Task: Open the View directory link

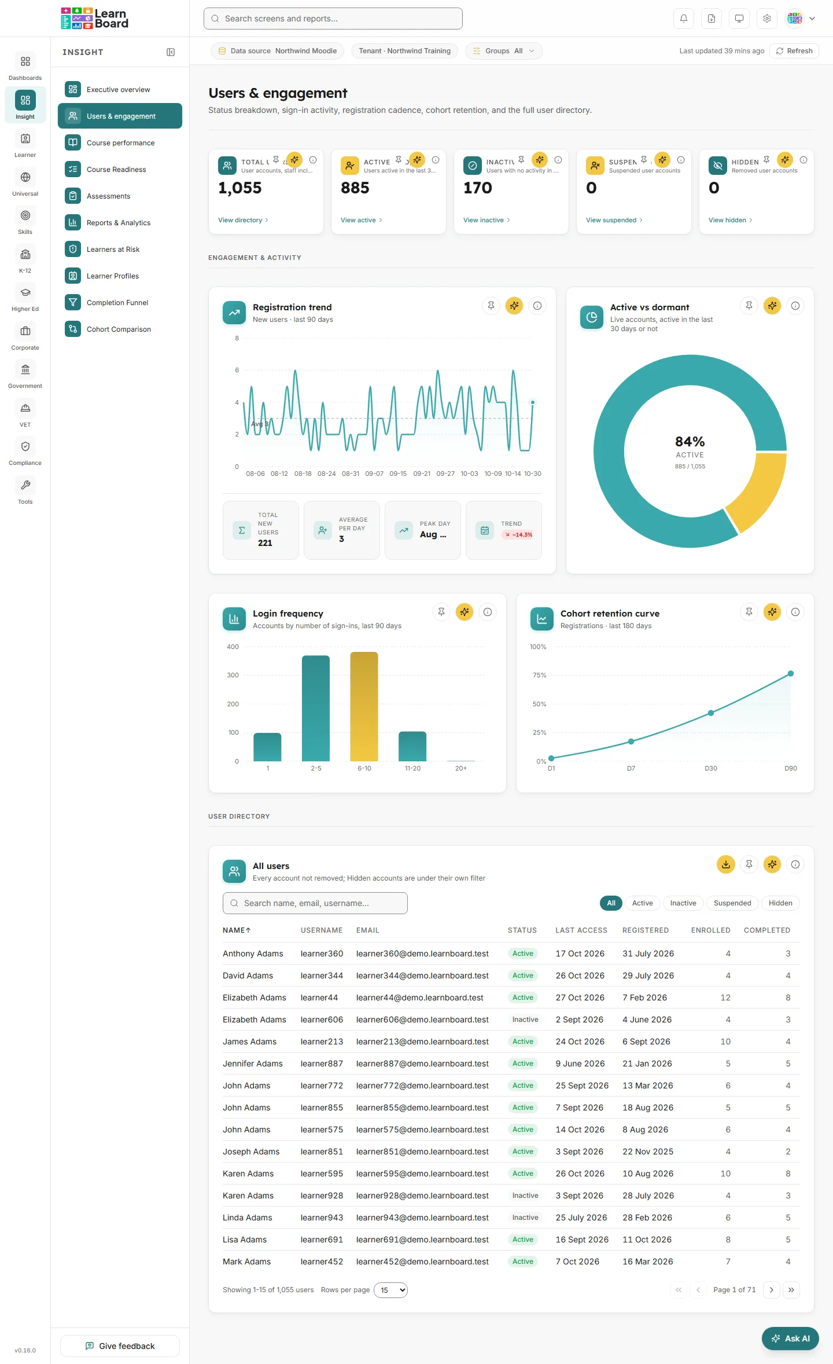Action: (243, 220)
